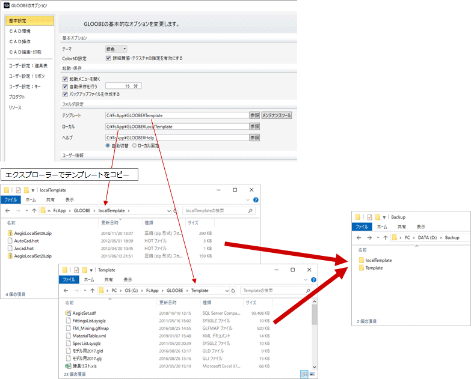This screenshot has height=379, width=471.
Task: Click the help icon in localTemplate window
Action: pos(256,199)
